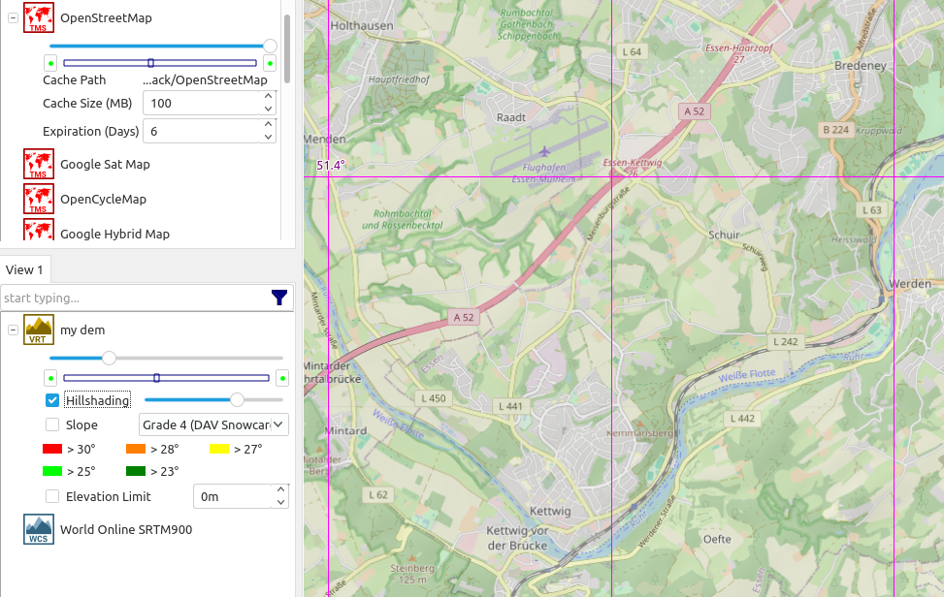Open the Grade 4 slope preset dropdown

click(213, 424)
